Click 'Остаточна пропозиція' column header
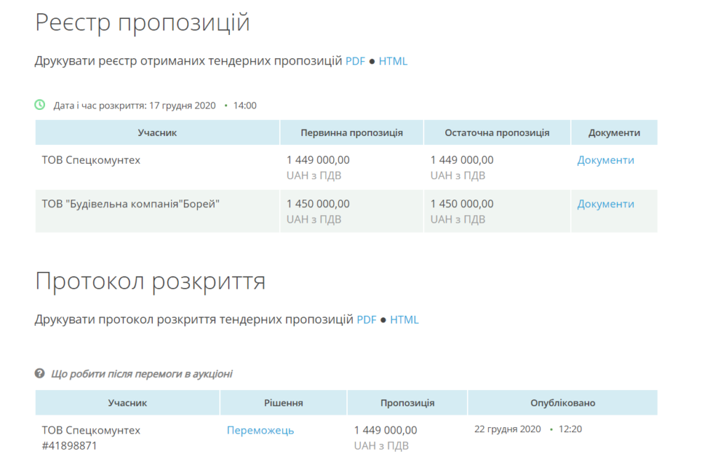718x470 pixels. point(496,132)
